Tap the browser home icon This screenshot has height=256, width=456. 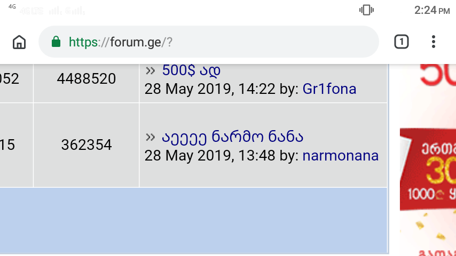pyautogui.click(x=19, y=42)
